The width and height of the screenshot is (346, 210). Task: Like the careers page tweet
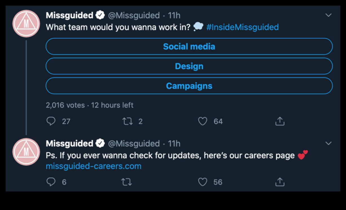pos(202,182)
